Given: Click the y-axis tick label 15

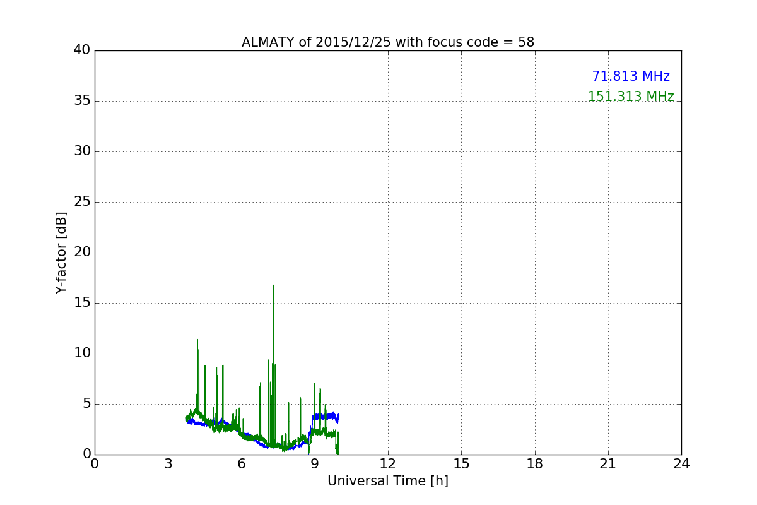Looking at the screenshot, I should [x=82, y=303].
